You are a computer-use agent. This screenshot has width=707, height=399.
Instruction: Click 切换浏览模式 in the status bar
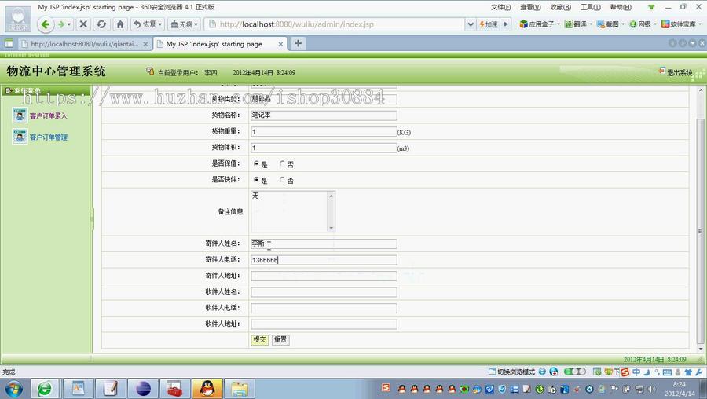[511, 372]
